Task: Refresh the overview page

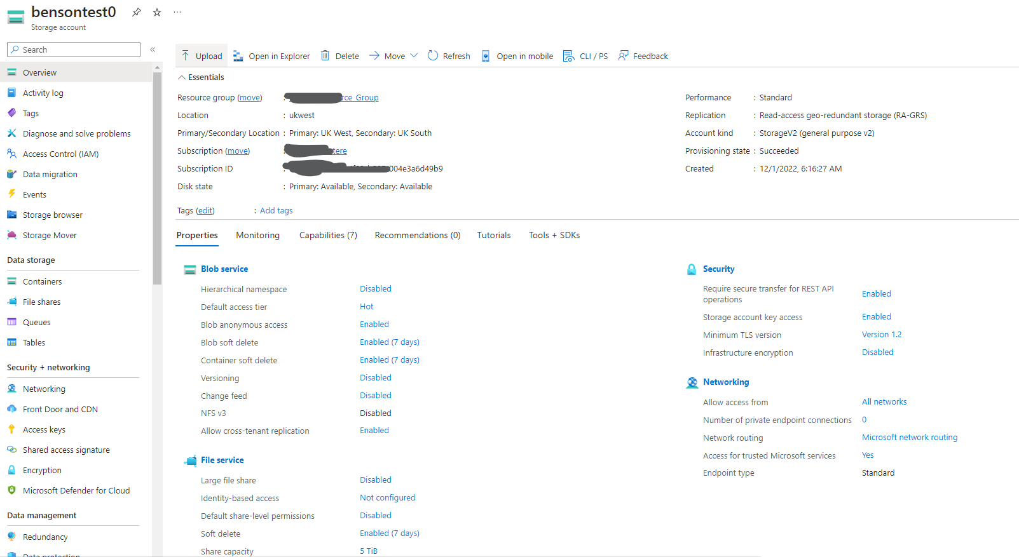Action: coord(449,56)
